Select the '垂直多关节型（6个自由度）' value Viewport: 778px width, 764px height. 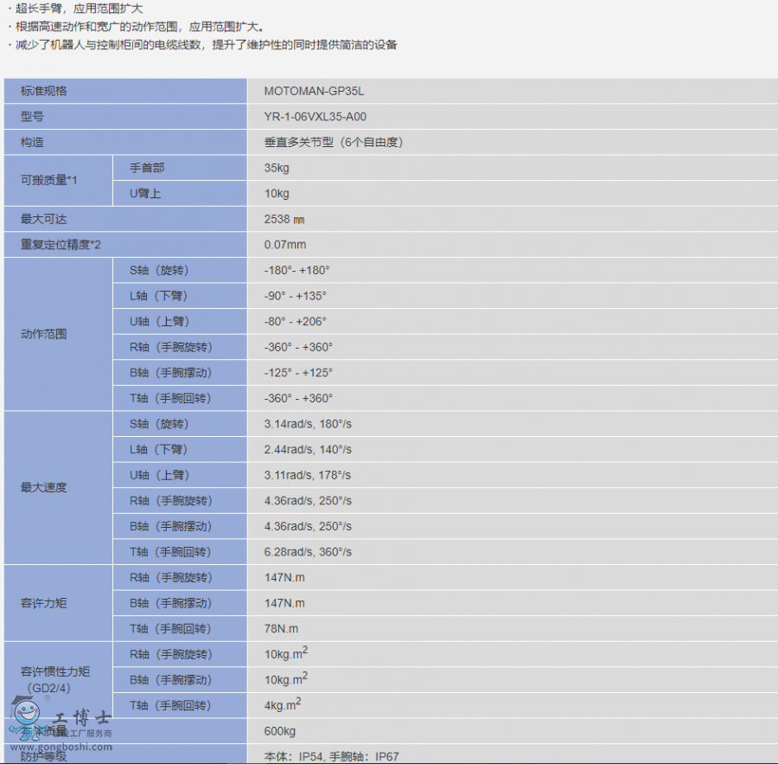point(334,143)
